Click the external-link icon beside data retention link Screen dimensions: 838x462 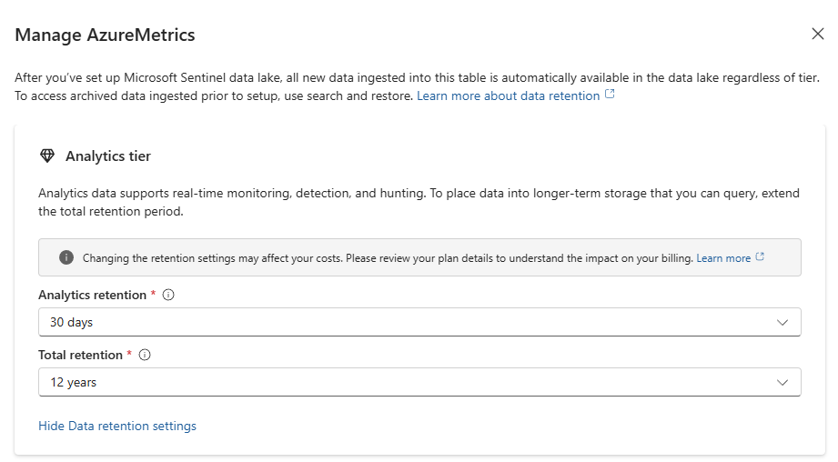[610, 95]
